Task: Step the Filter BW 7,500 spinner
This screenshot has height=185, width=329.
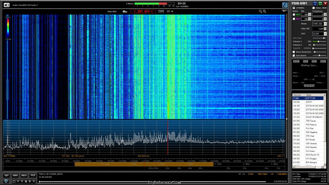Action: [325, 28]
